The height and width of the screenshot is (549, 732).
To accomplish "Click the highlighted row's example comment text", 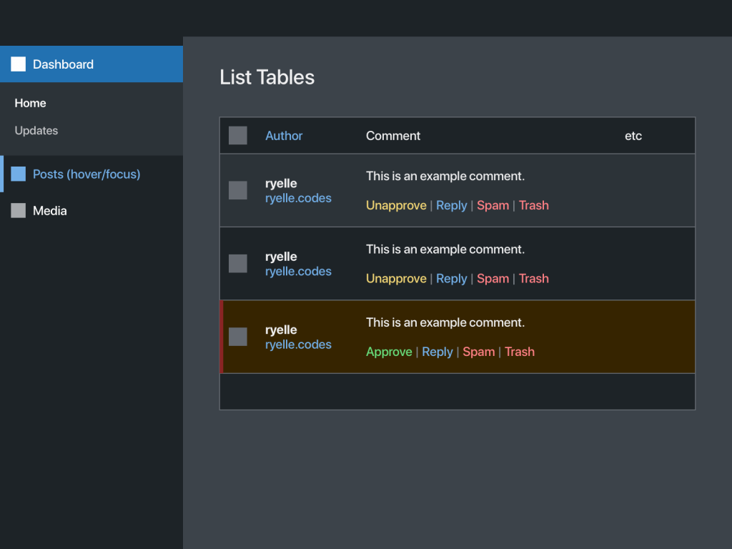I will click(x=445, y=322).
